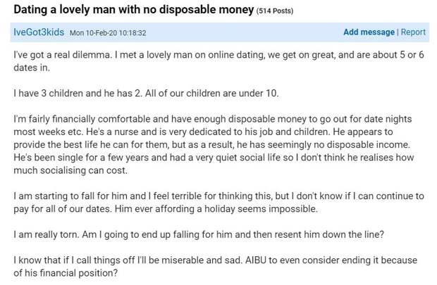Open the IveGot3kids user profile link
Image resolution: width=437 pixels, height=285 pixels.
click(x=39, y=32)
